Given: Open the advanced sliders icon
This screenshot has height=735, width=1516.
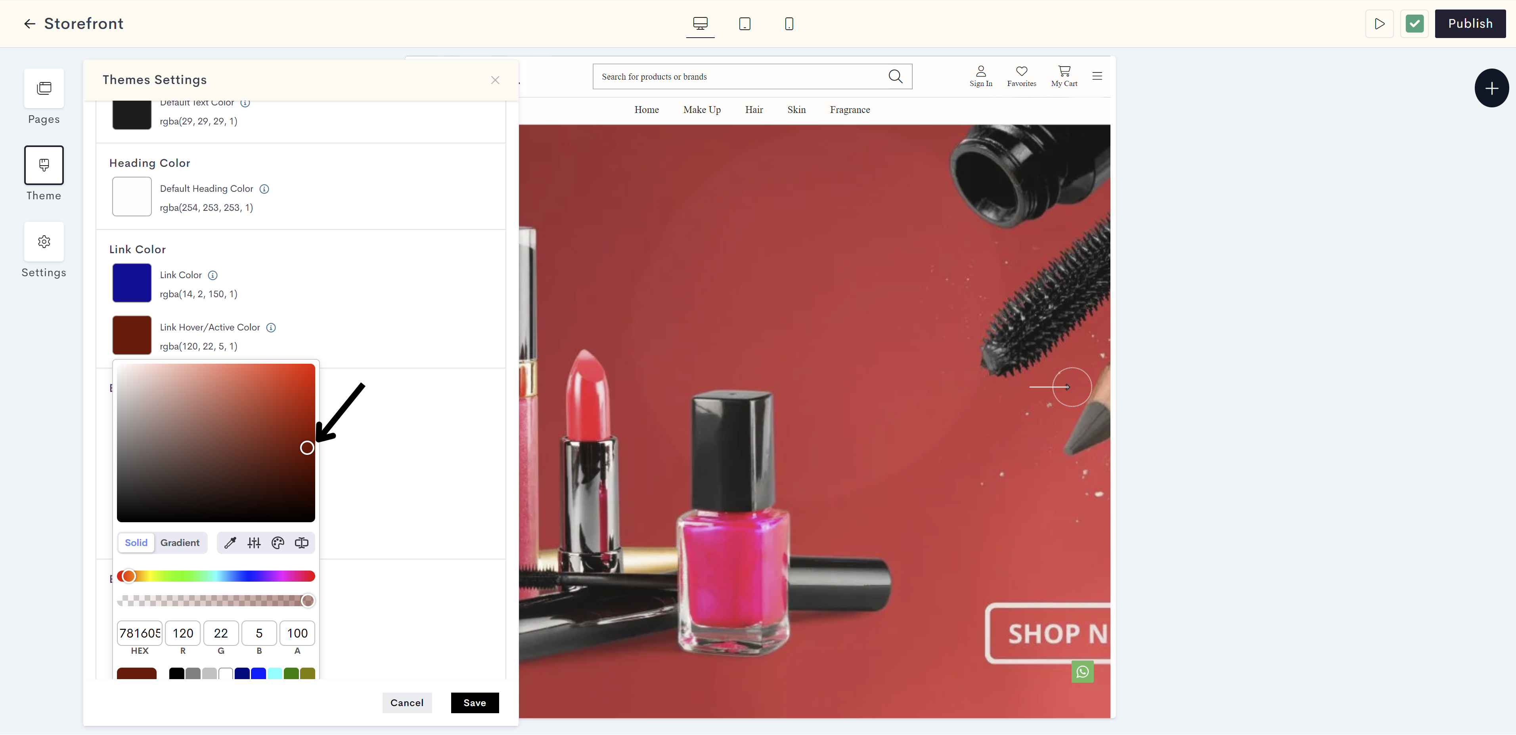Looking at the screenshot, I should 254,543.
